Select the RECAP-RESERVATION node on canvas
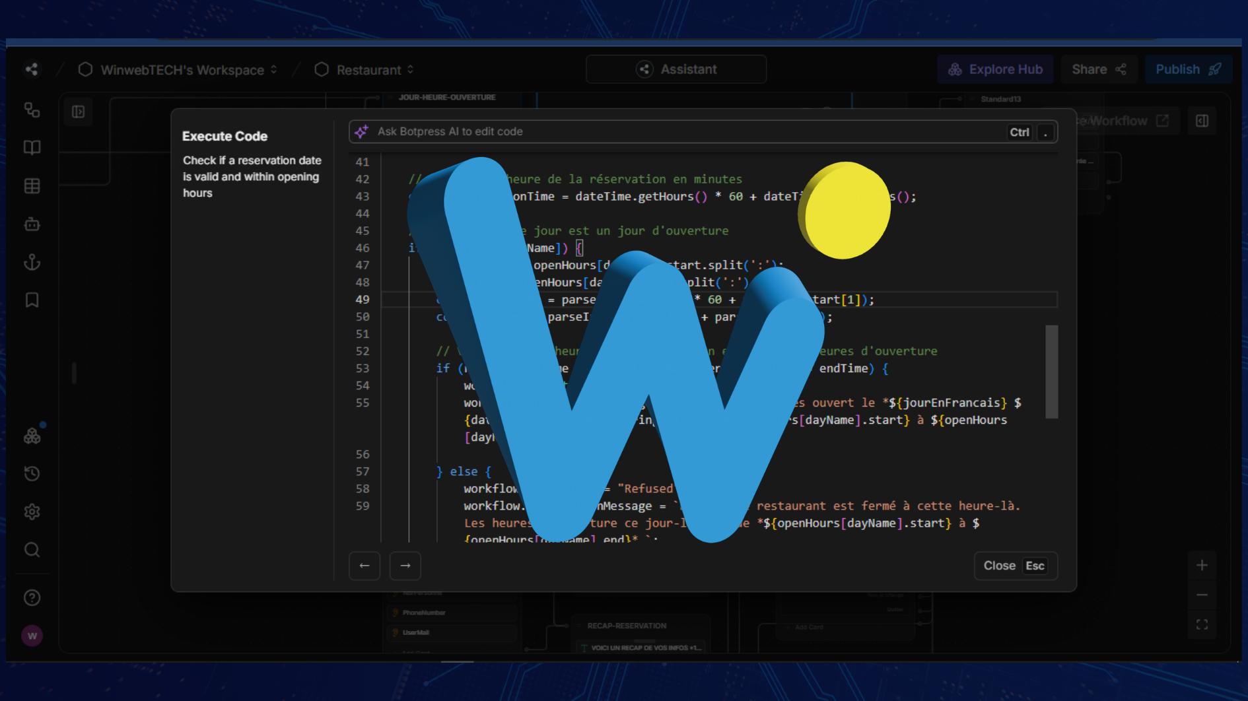The image size is (1248, 701). (x=627, y=626)
